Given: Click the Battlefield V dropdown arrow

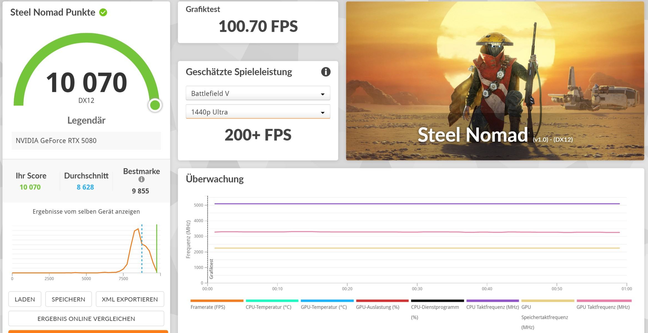Looking at the screenshot, I should click(x=323, y=94).
